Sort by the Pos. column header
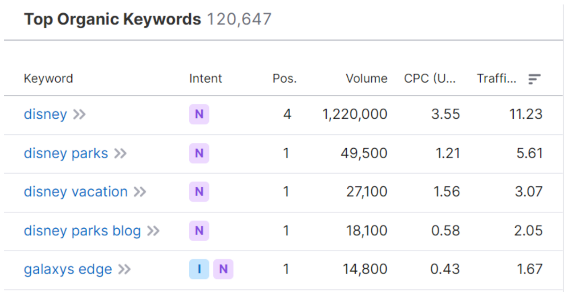 click(x=284, y=79)
